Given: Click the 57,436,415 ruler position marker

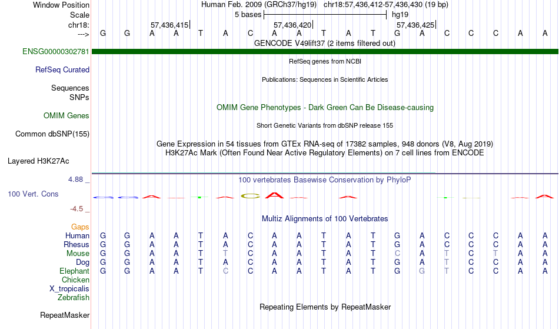Looking at the screenshot, I should (170, 25).
